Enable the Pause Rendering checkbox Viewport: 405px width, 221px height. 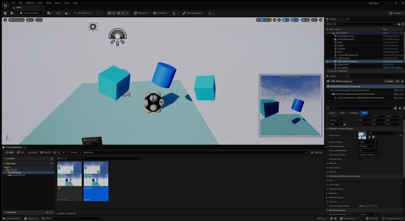360,159
